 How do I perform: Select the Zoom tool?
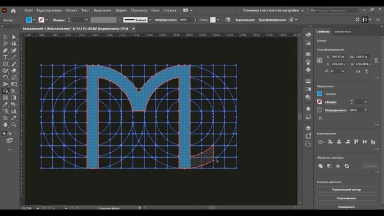click(14, 125)
